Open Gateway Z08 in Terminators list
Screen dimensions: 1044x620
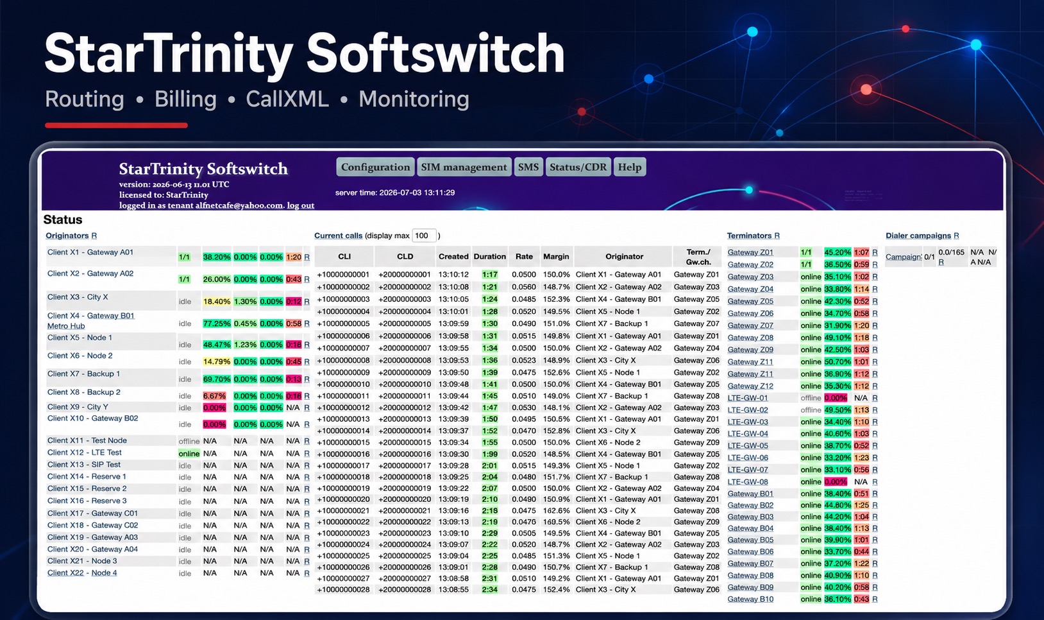pyautogui.click(x=750, y=338)
